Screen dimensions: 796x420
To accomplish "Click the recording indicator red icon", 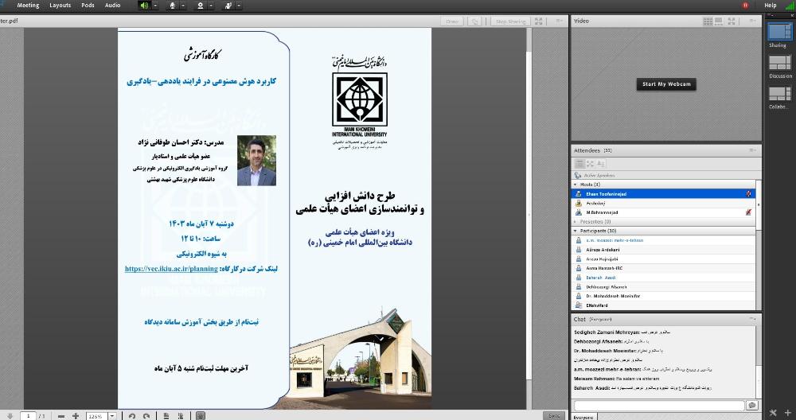I will [745, 6].
